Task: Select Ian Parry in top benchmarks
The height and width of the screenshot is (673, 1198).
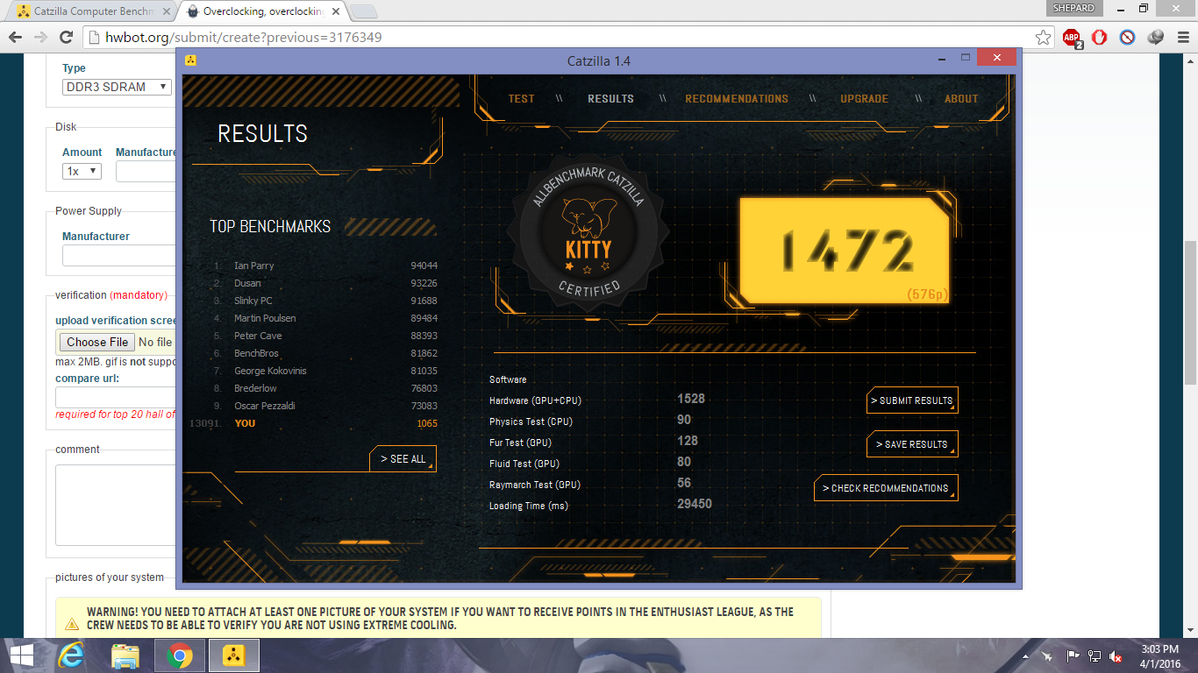Action: click(324, 266)
